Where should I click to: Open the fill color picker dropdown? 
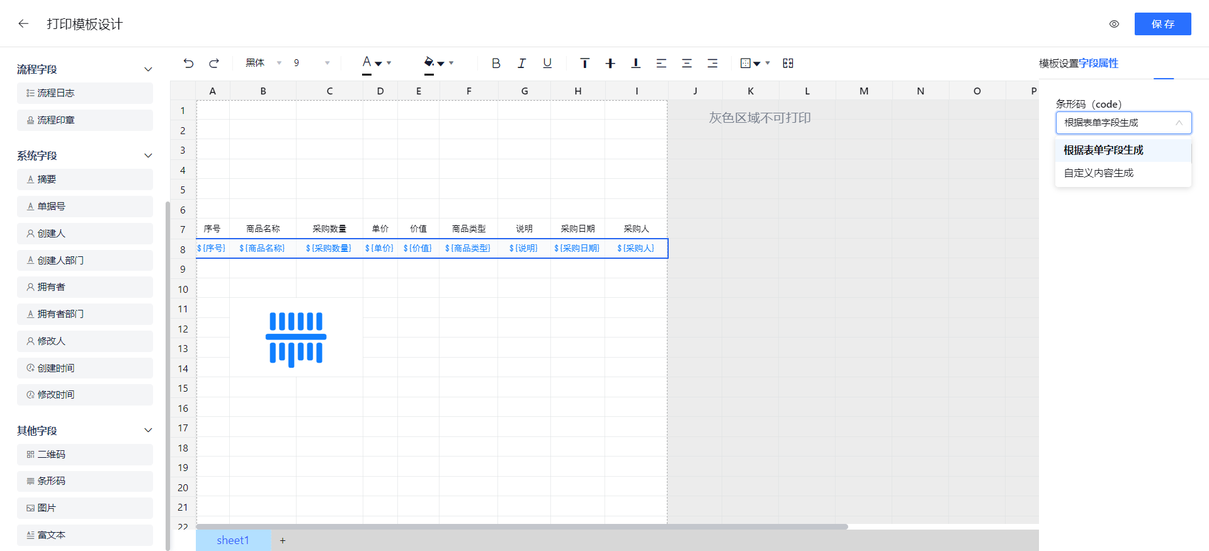click(x=451, y=63)
